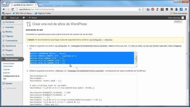Open the Exportar submenu link
The image size is (190, 107).
[7, 73]
